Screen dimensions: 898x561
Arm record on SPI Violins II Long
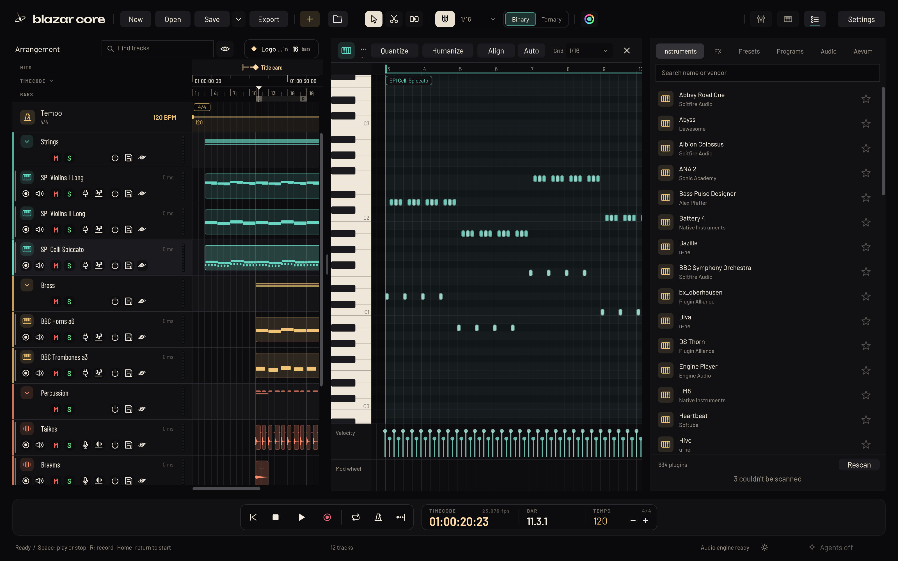pos(26,230)
